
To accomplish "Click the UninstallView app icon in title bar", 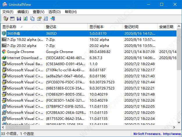I will tap(5, 5).
